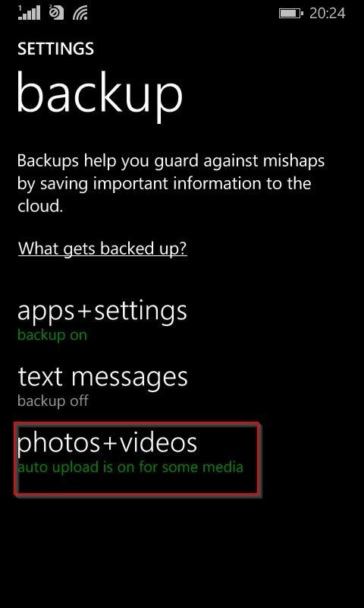This screenshot has height=608, width=364.
Task: Tap the small 2 label beside SIM icon
Action: 51,8
